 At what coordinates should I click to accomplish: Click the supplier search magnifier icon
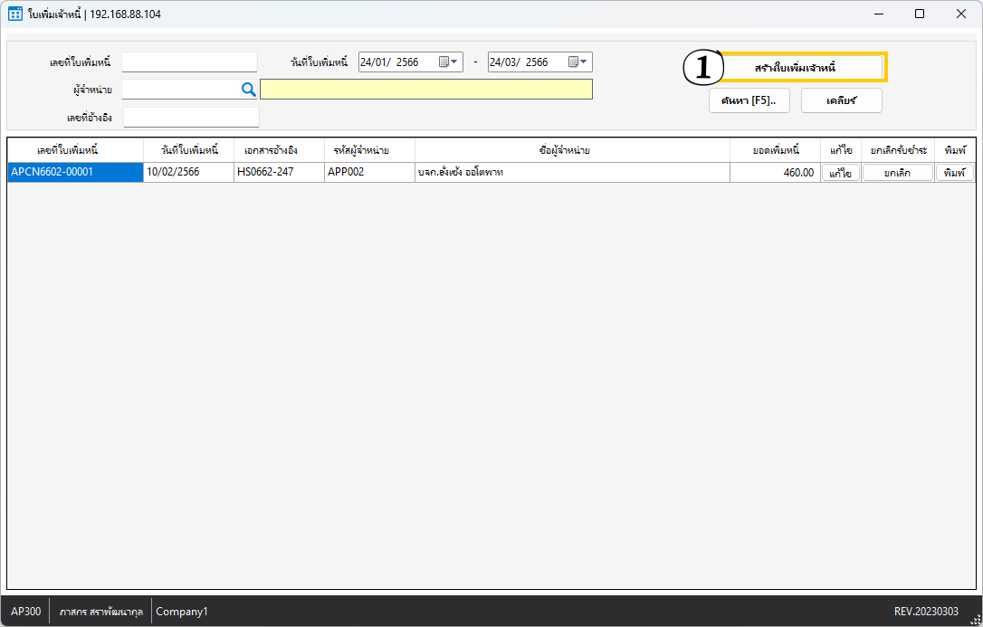(x=248, y=89)
